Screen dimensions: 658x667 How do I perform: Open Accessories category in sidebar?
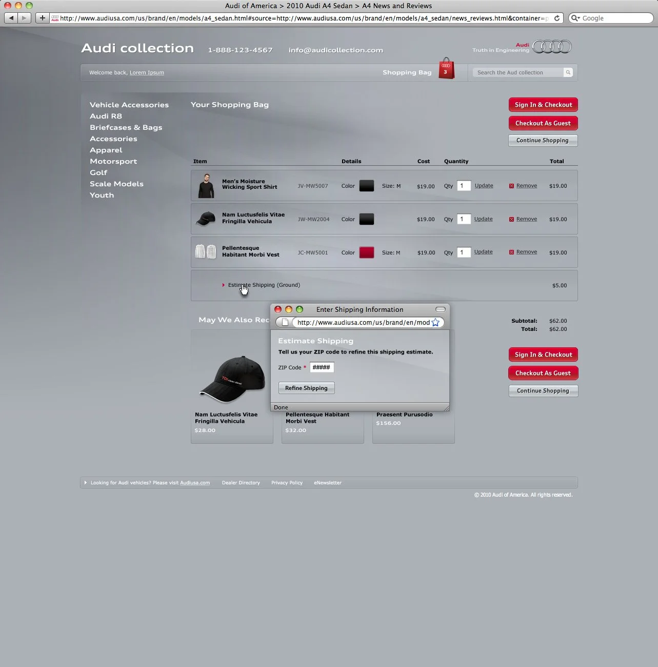[113, 139]
